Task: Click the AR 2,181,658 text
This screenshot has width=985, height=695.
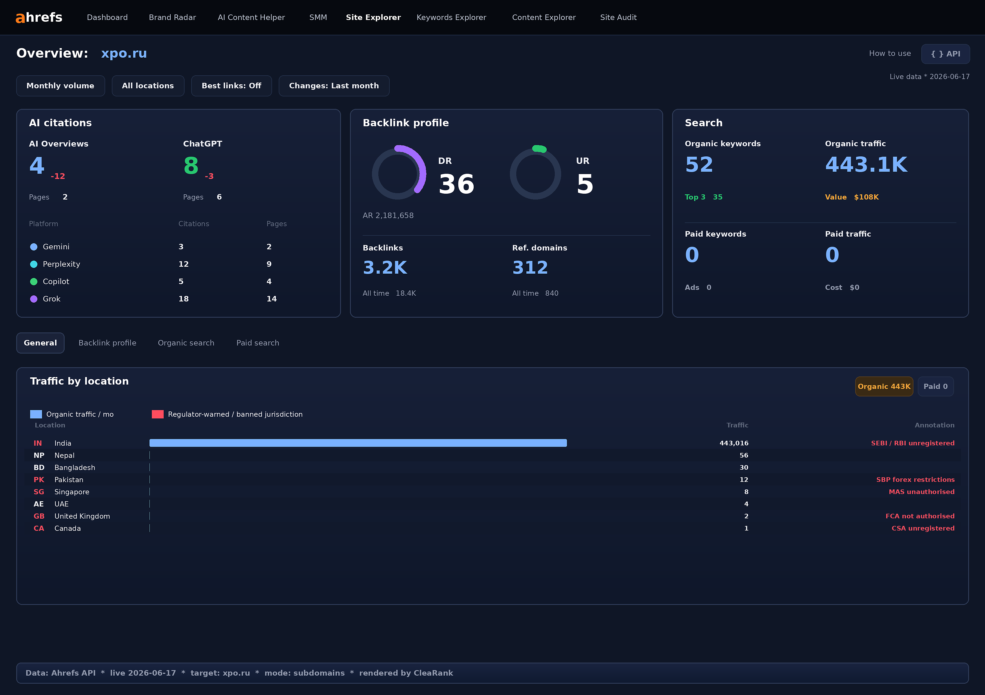Action: [388, 216]
